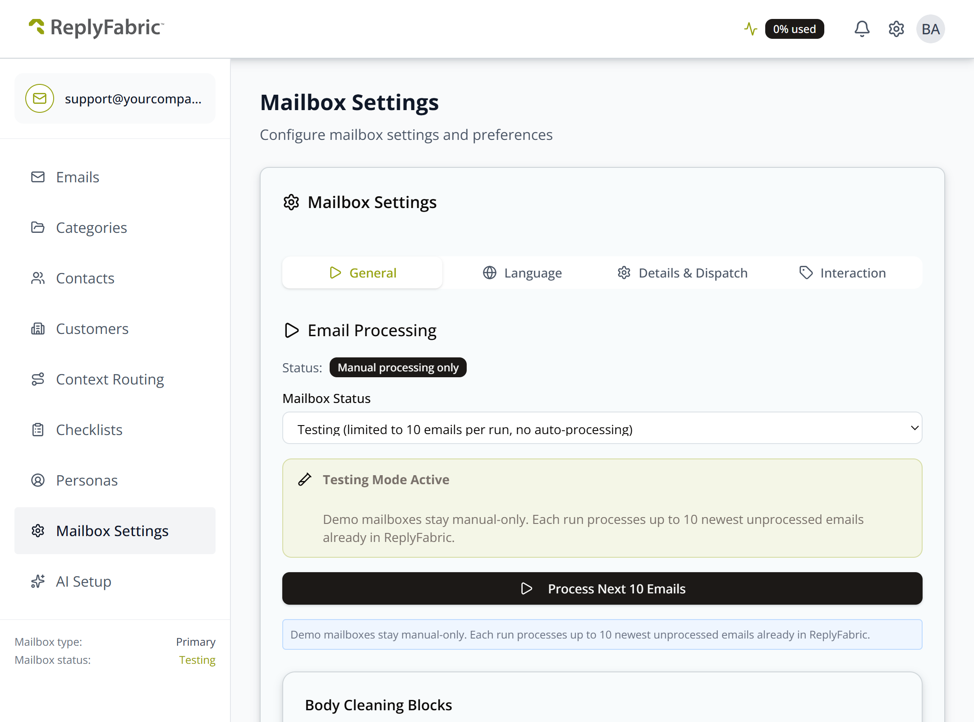Image resolution: width=974 pixels, height=722 pixels.
Task: Open AI Setup page
Action: tap(115, 581)
